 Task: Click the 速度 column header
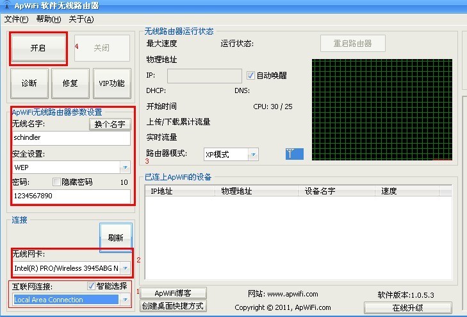tap(407, 191)
